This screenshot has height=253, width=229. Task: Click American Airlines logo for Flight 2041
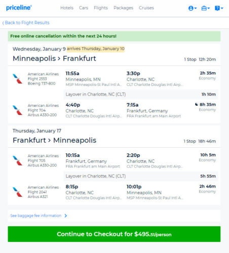[18, 192]
